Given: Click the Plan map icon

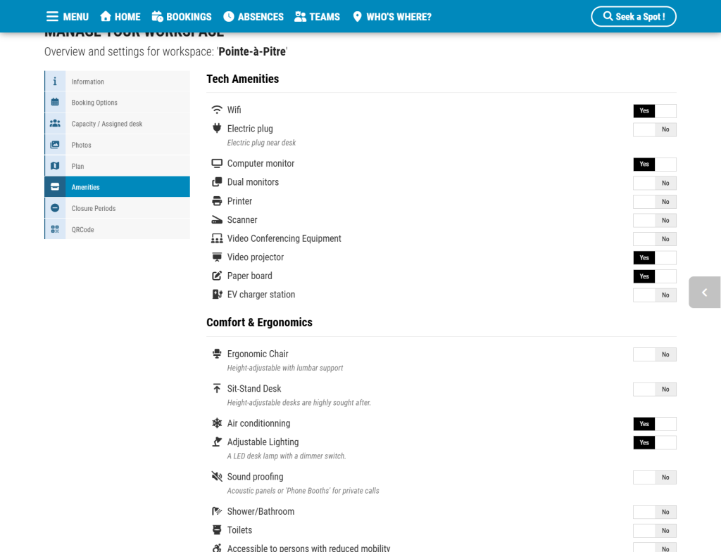Looking at the screenshot, I should coord(55,166).
